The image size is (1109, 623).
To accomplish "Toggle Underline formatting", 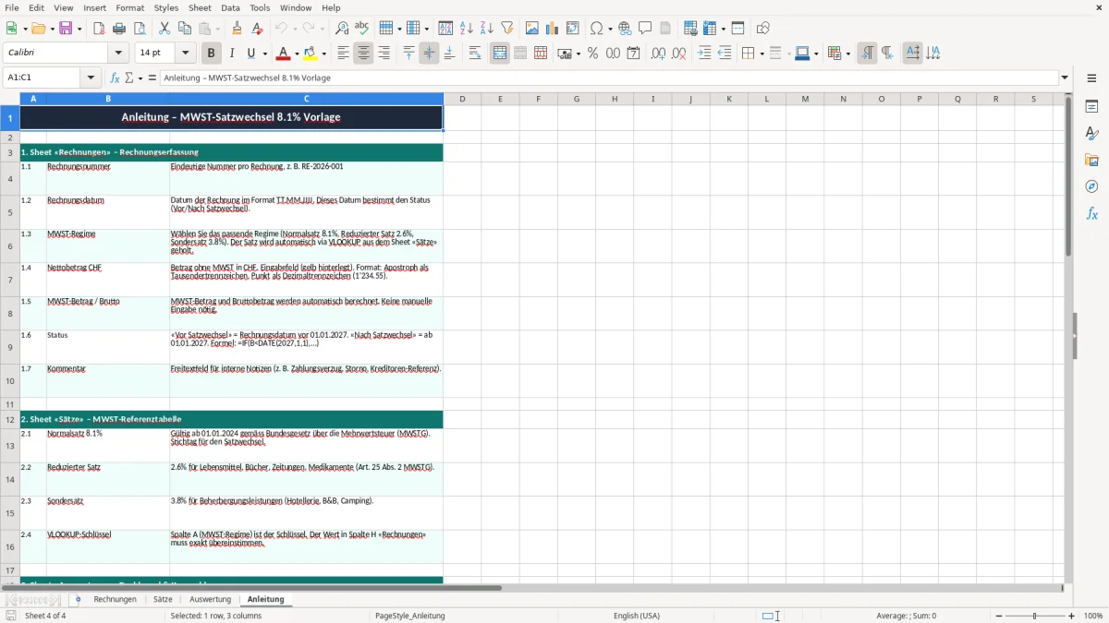I will pos(250,54).
